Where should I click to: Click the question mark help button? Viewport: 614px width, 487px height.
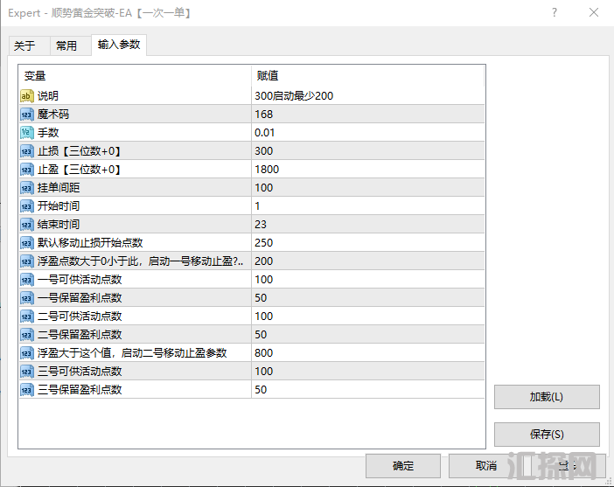(x=555, y=12)
